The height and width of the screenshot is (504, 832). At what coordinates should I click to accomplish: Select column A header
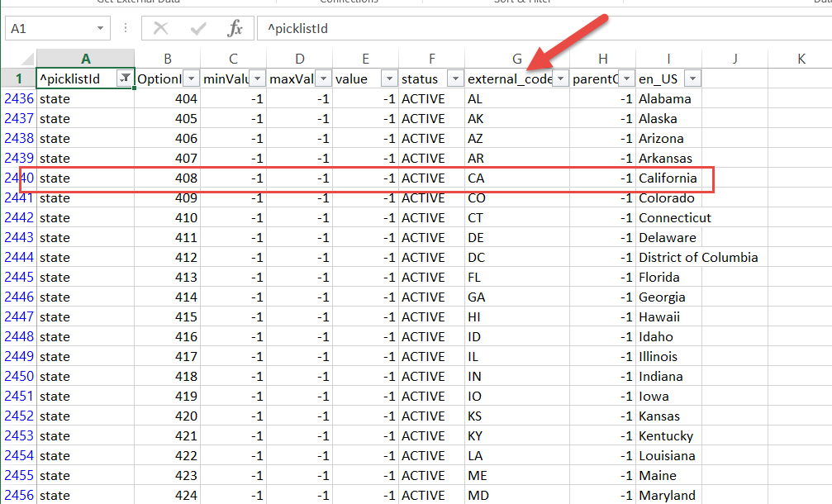(85, 59)
